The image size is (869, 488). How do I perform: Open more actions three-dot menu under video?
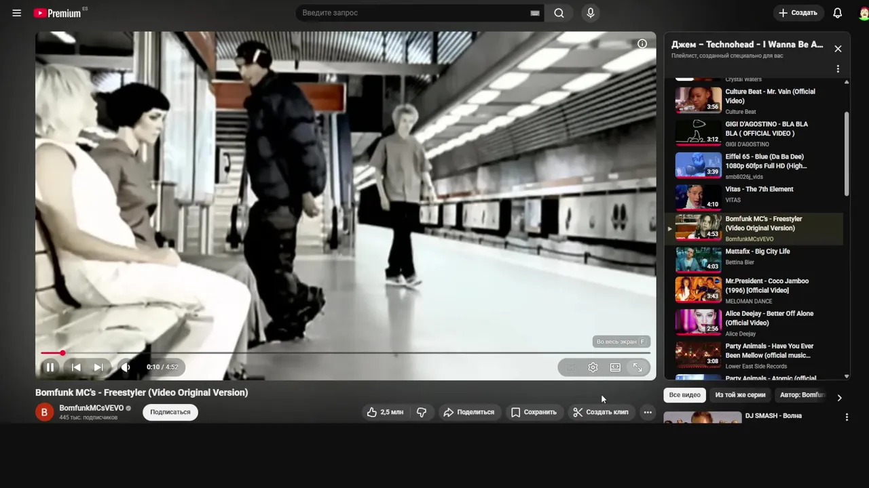coord(648,412)
